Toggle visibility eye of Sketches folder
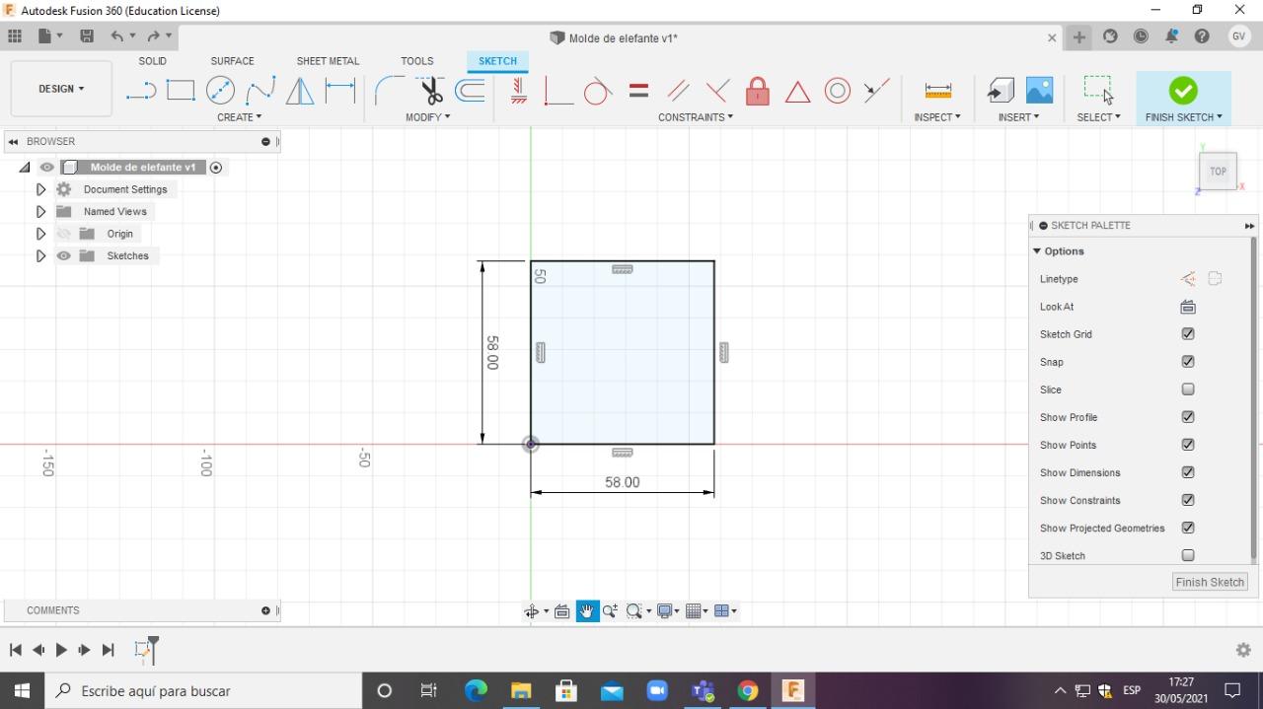This screenshot has width=1263, height=709. [64, 255]
